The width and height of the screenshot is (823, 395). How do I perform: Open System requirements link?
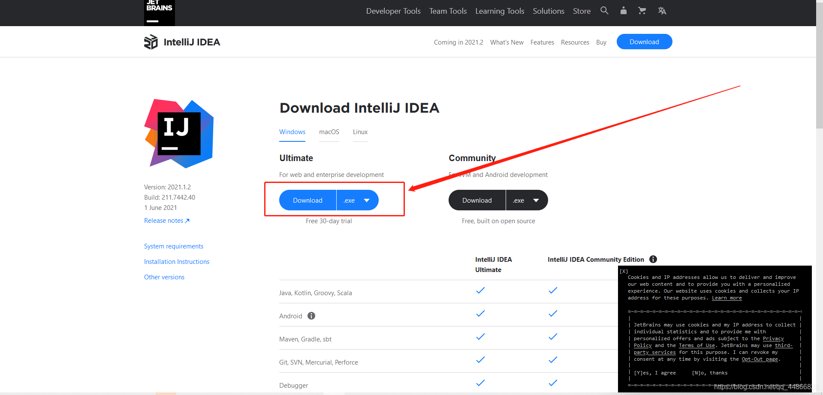tap(174, 246)
